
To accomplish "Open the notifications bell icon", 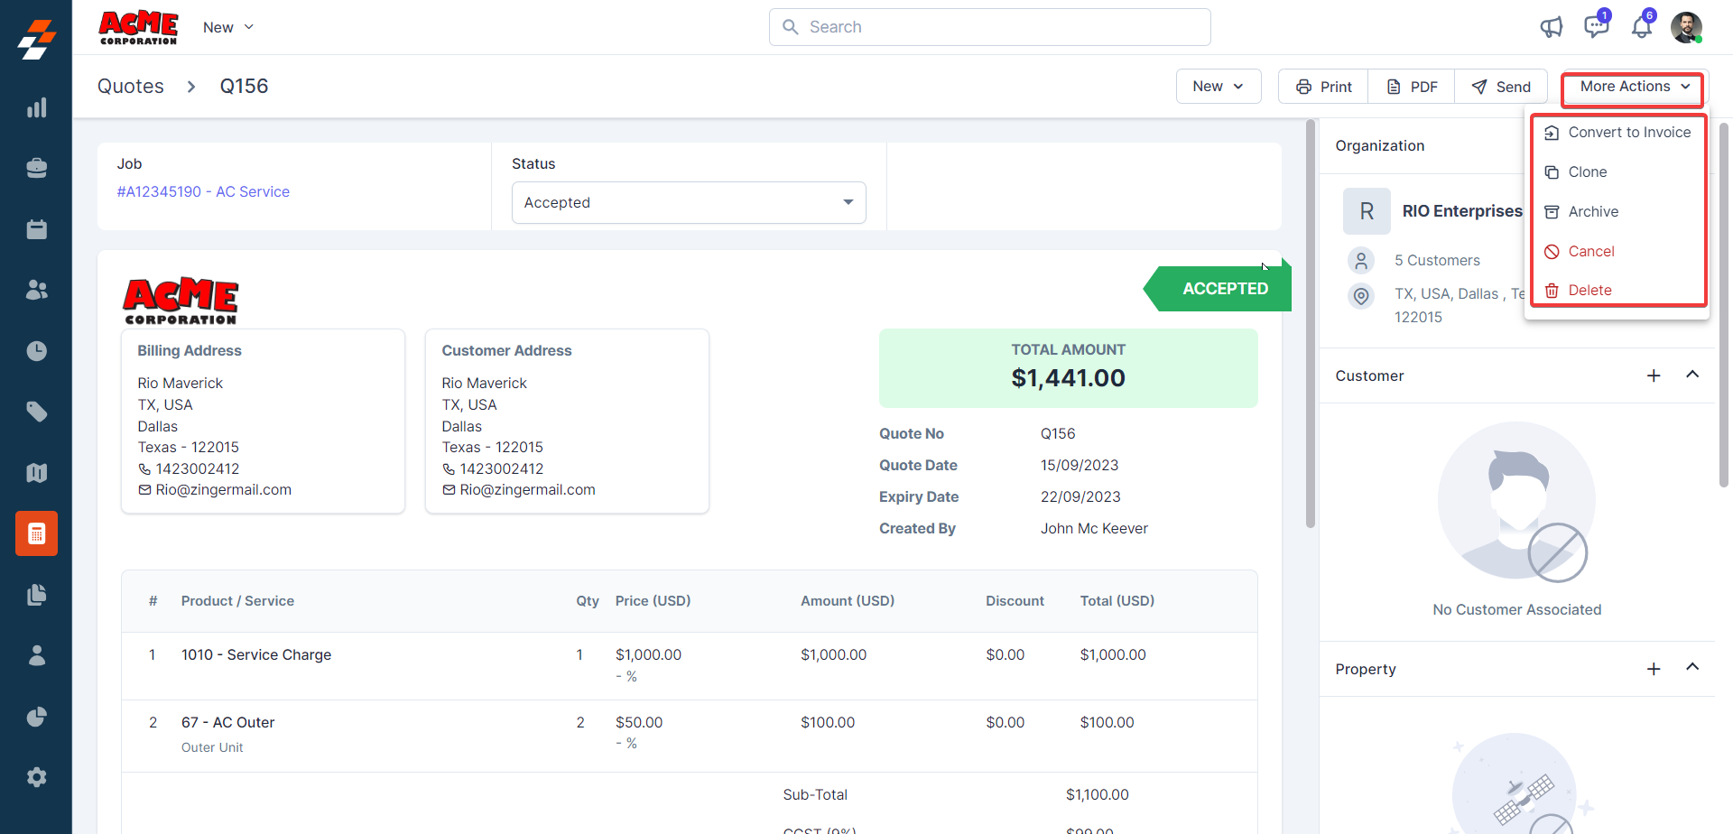I will pos(1641,27).
